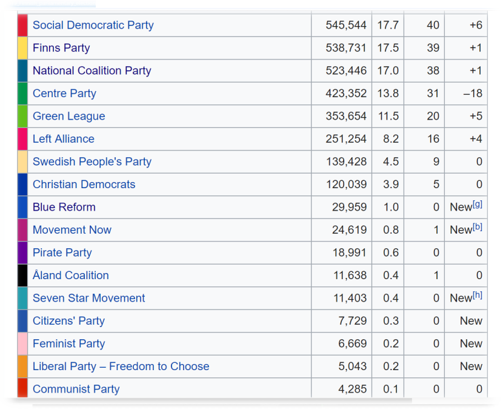Open the Christian Democrats link
This screenshot has width=503, height=412.
click(x=84, y=184)
